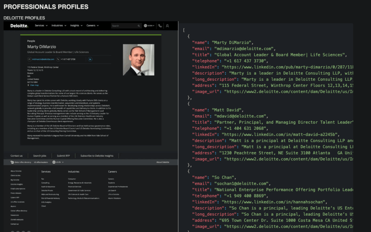The width and height of the screenshot is (371, 232).
Task: Open Global office directory in the gray bar
Action: [23, 162]
